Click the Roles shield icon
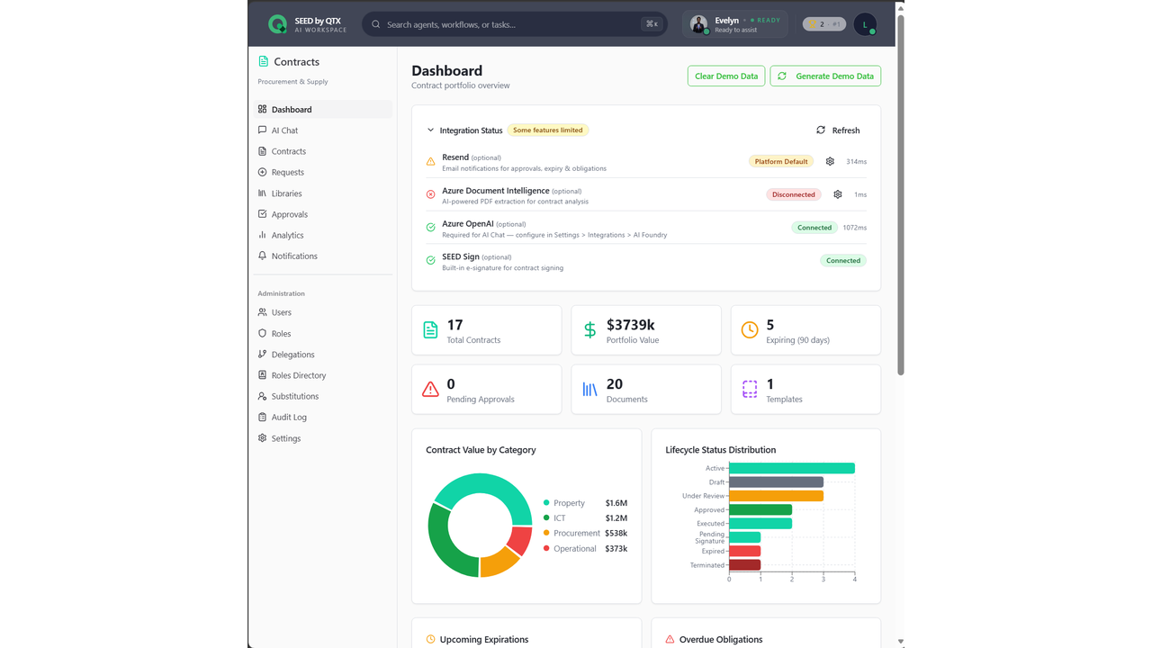Viewport: 1152px width, 648px height. 262,333
